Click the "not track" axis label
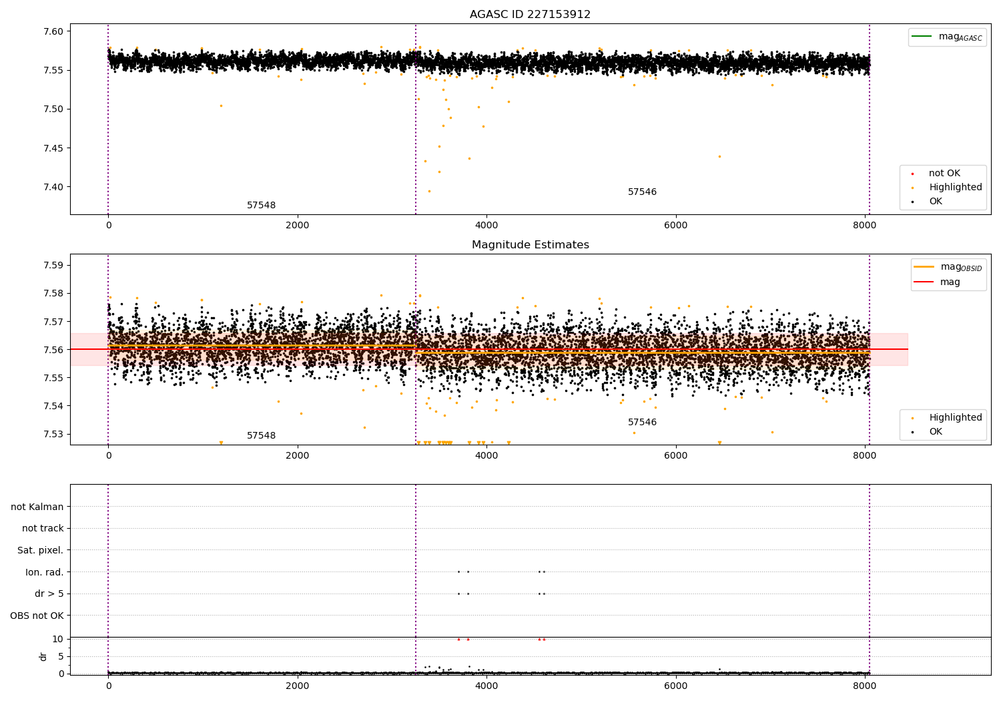 click(43, 528)
